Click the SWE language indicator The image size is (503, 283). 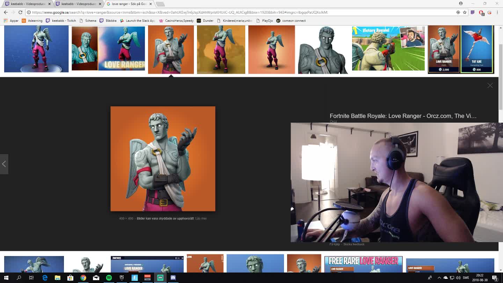point(466,278)
